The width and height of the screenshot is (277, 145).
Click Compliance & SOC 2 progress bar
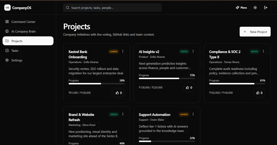(x=237, y=84)
